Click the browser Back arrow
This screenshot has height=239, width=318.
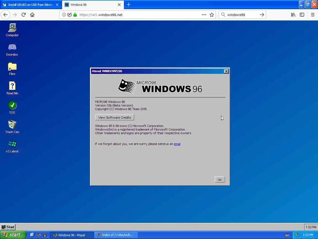[6, 15]
